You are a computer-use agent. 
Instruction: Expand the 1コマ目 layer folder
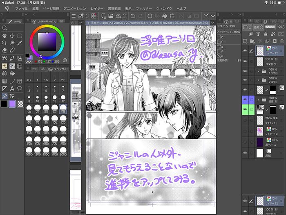257,71
